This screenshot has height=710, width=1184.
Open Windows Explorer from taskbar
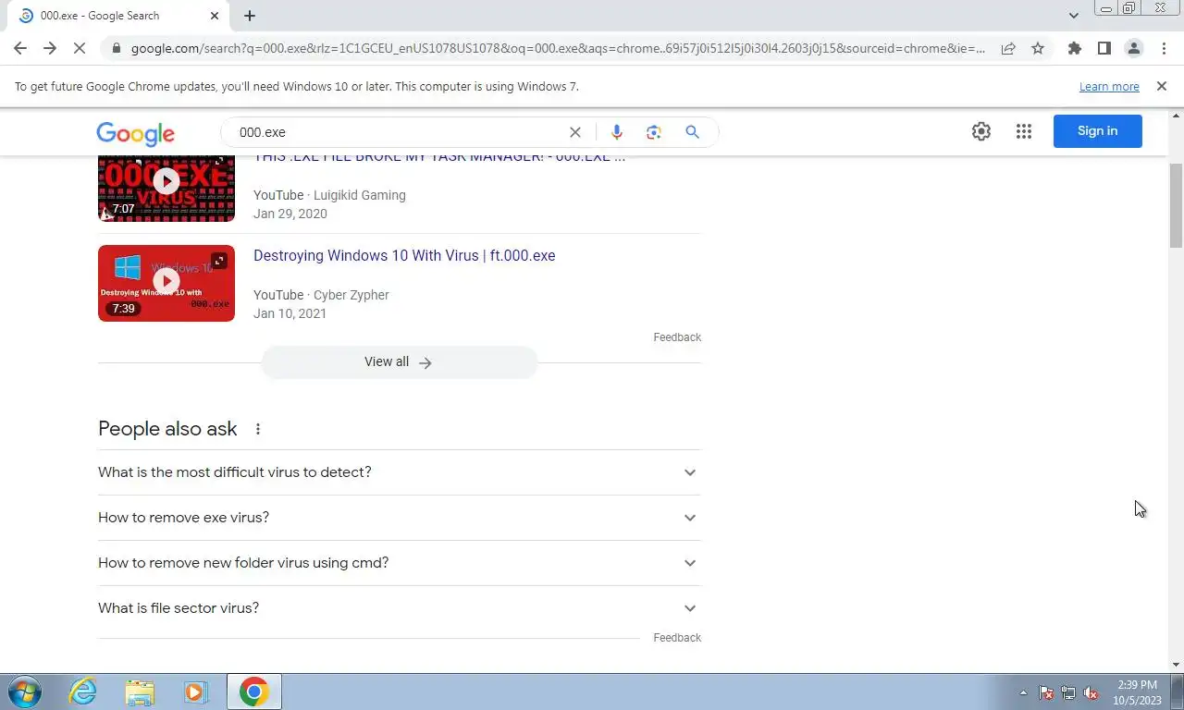140,692
